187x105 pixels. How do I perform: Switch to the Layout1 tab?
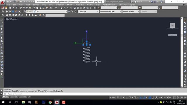[14, 97]
